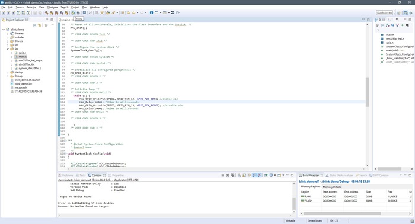Image resolution: width=415 pixels, height=224 pixels.
Task: Switch to the C/C++ perspective icon
Action: coord(406,12)
